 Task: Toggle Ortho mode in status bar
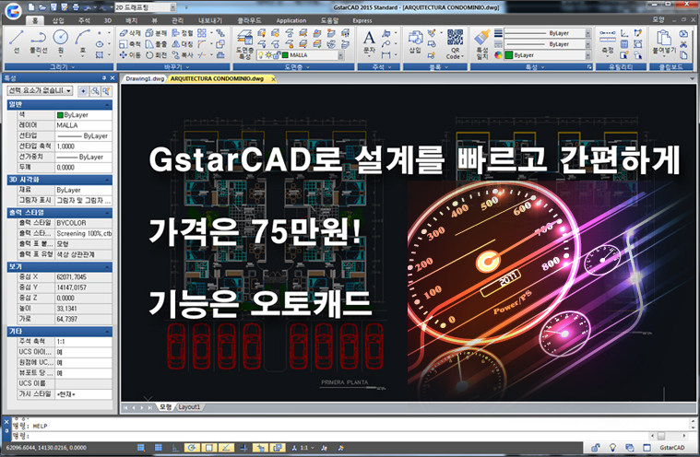coord(175,448)
